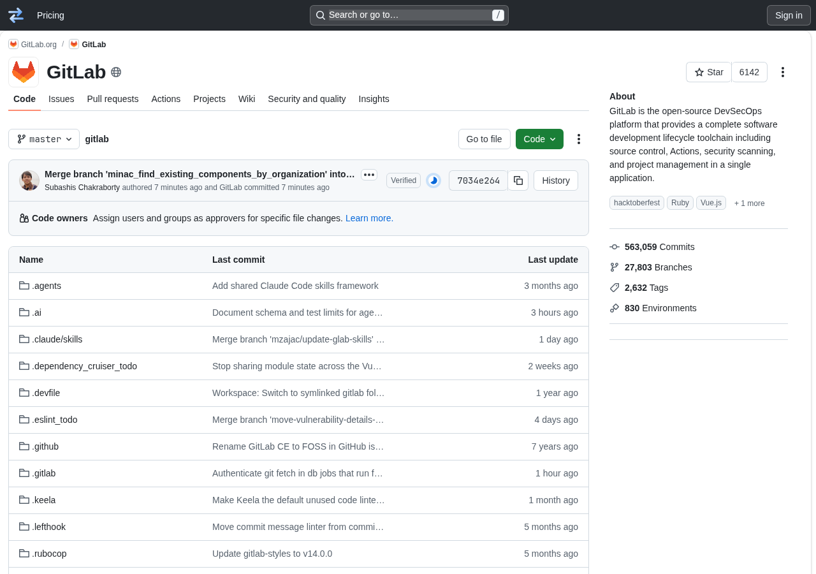The height and width of the screenshot is (574, 816).
Task: Open kebab menu next to star count
Action: 783,72
